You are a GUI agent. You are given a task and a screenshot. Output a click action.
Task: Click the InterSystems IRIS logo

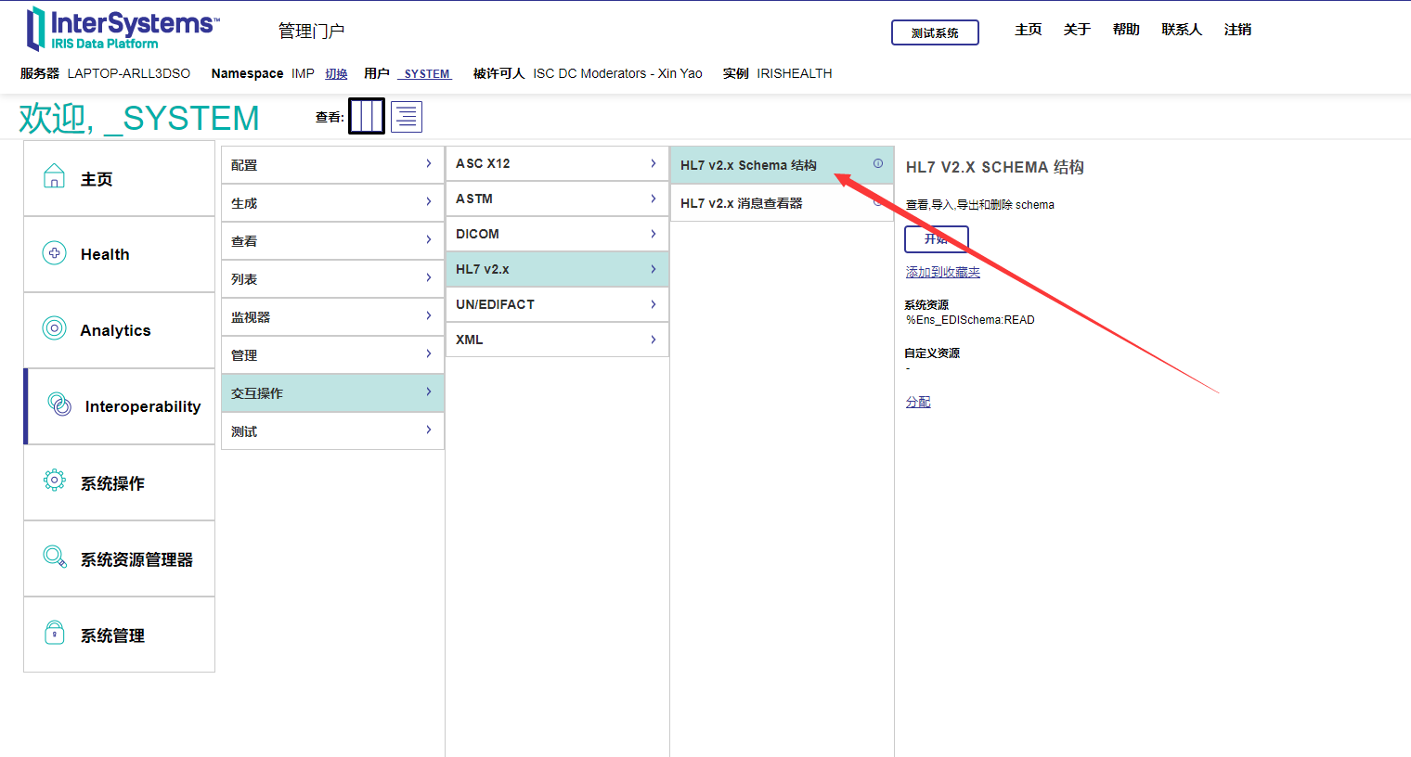point(123,29)
